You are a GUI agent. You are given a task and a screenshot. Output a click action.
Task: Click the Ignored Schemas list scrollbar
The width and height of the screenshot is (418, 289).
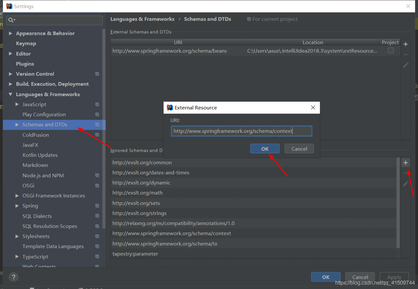pos(398,203)
